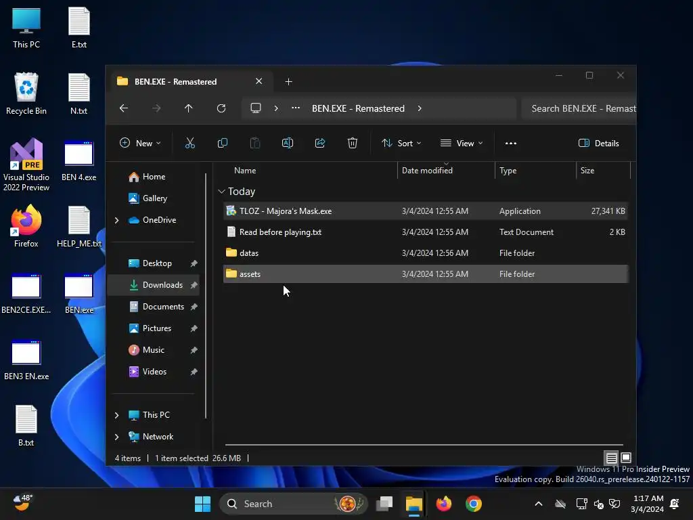Switch to large thumbnails view in status bar
The image size is (693, 520).
click(x=626, y=458)
